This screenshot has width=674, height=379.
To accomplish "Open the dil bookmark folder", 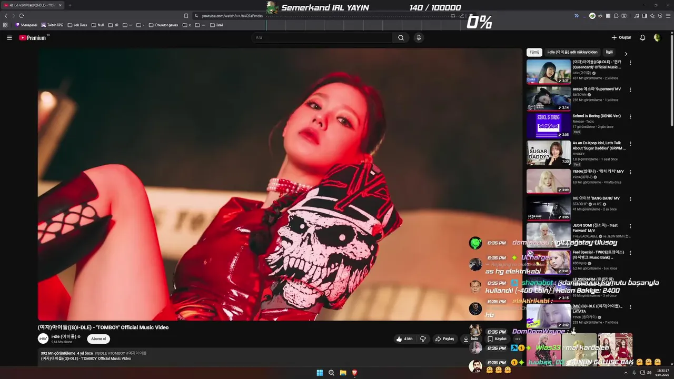I will (113, 25).
